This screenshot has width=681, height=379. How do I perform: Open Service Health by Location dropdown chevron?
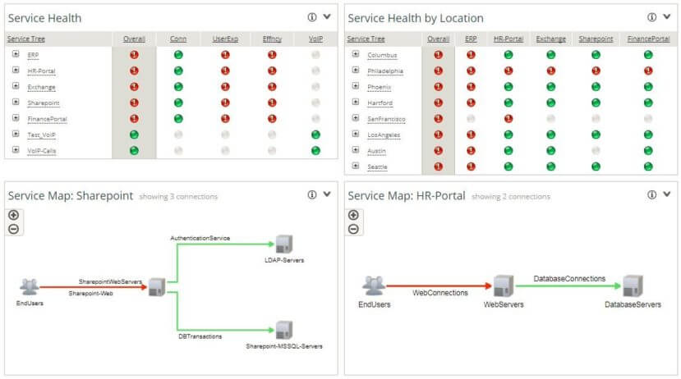pyautogui.click(x=667, y=17)
